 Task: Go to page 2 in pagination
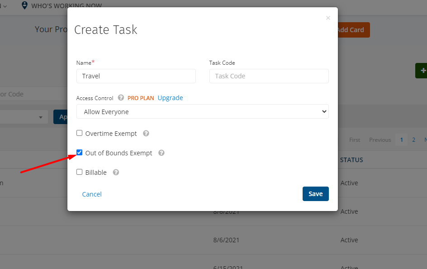point(413,140)
